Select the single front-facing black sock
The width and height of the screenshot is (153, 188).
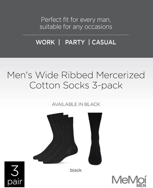(95, 139)
